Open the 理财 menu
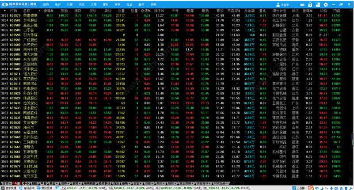The width and height of the screenshot is (354, 190). [x=106, y=4]
